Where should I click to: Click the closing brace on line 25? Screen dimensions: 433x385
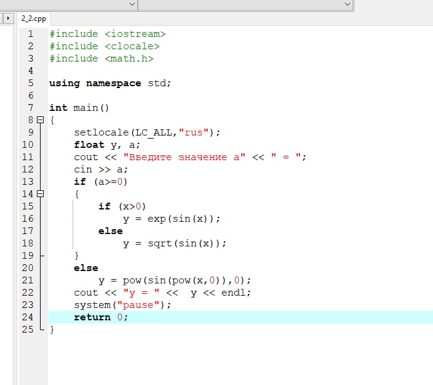(x=52, y=330)
